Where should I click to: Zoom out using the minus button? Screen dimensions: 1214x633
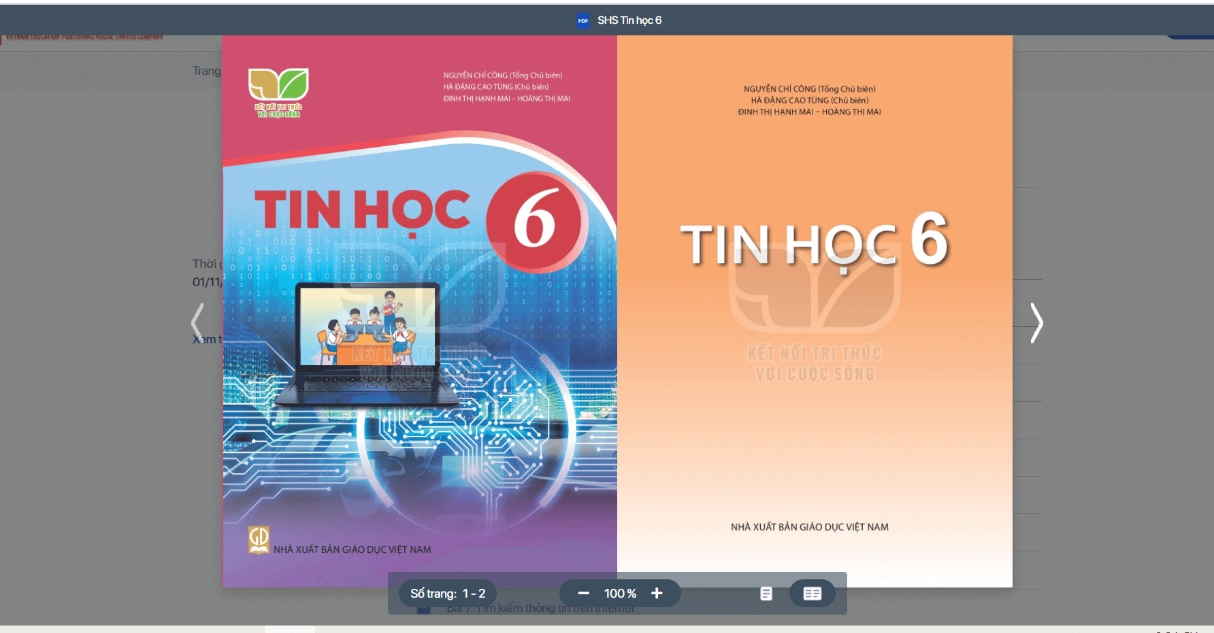click(583, 593)
